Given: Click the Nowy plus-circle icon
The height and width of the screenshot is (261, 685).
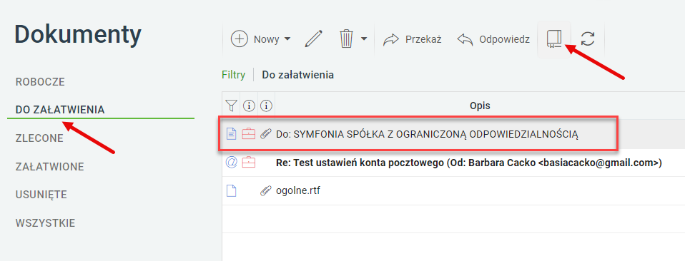Looking at the screenshot, I should coord(239,39).
